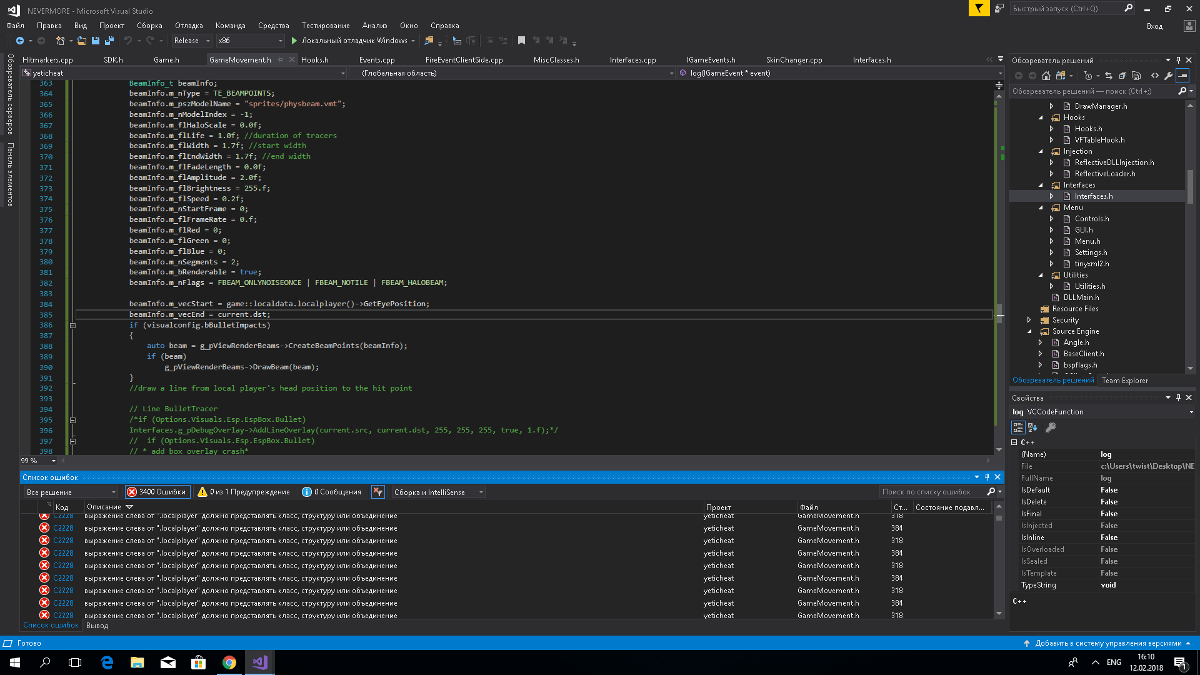The image size is (1200, 675).
Task: Open Properties wrench icon in Solution Explorer
Action: tap(1168, 76)
